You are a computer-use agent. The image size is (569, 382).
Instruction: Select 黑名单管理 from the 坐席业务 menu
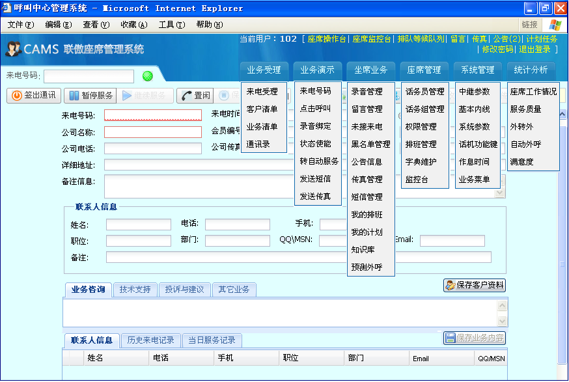pyautogui.click(x=370, y=144)
